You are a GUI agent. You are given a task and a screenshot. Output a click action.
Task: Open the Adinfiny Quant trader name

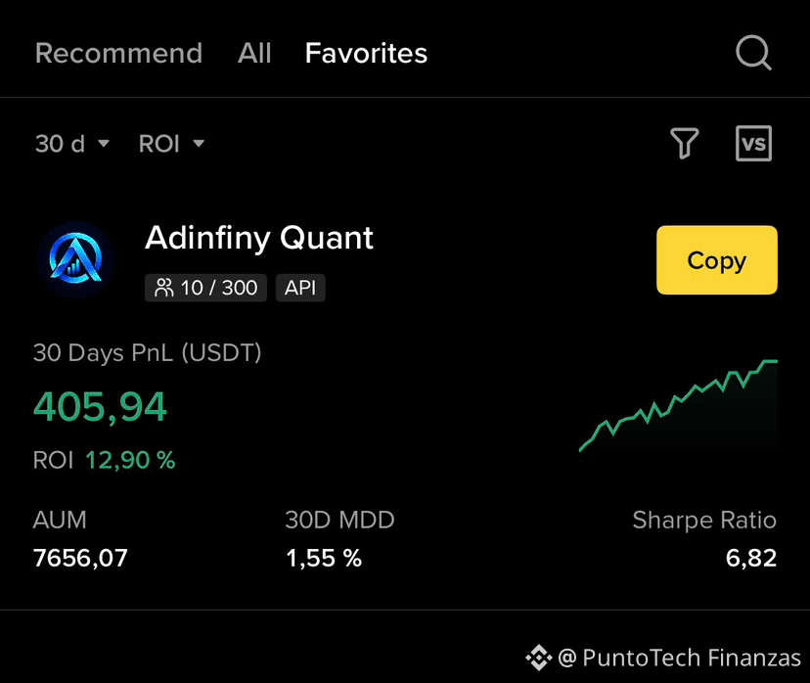259,238
